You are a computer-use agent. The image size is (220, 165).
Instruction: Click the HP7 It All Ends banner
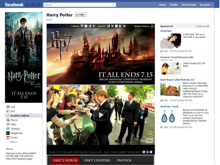(x=101, y=54)
